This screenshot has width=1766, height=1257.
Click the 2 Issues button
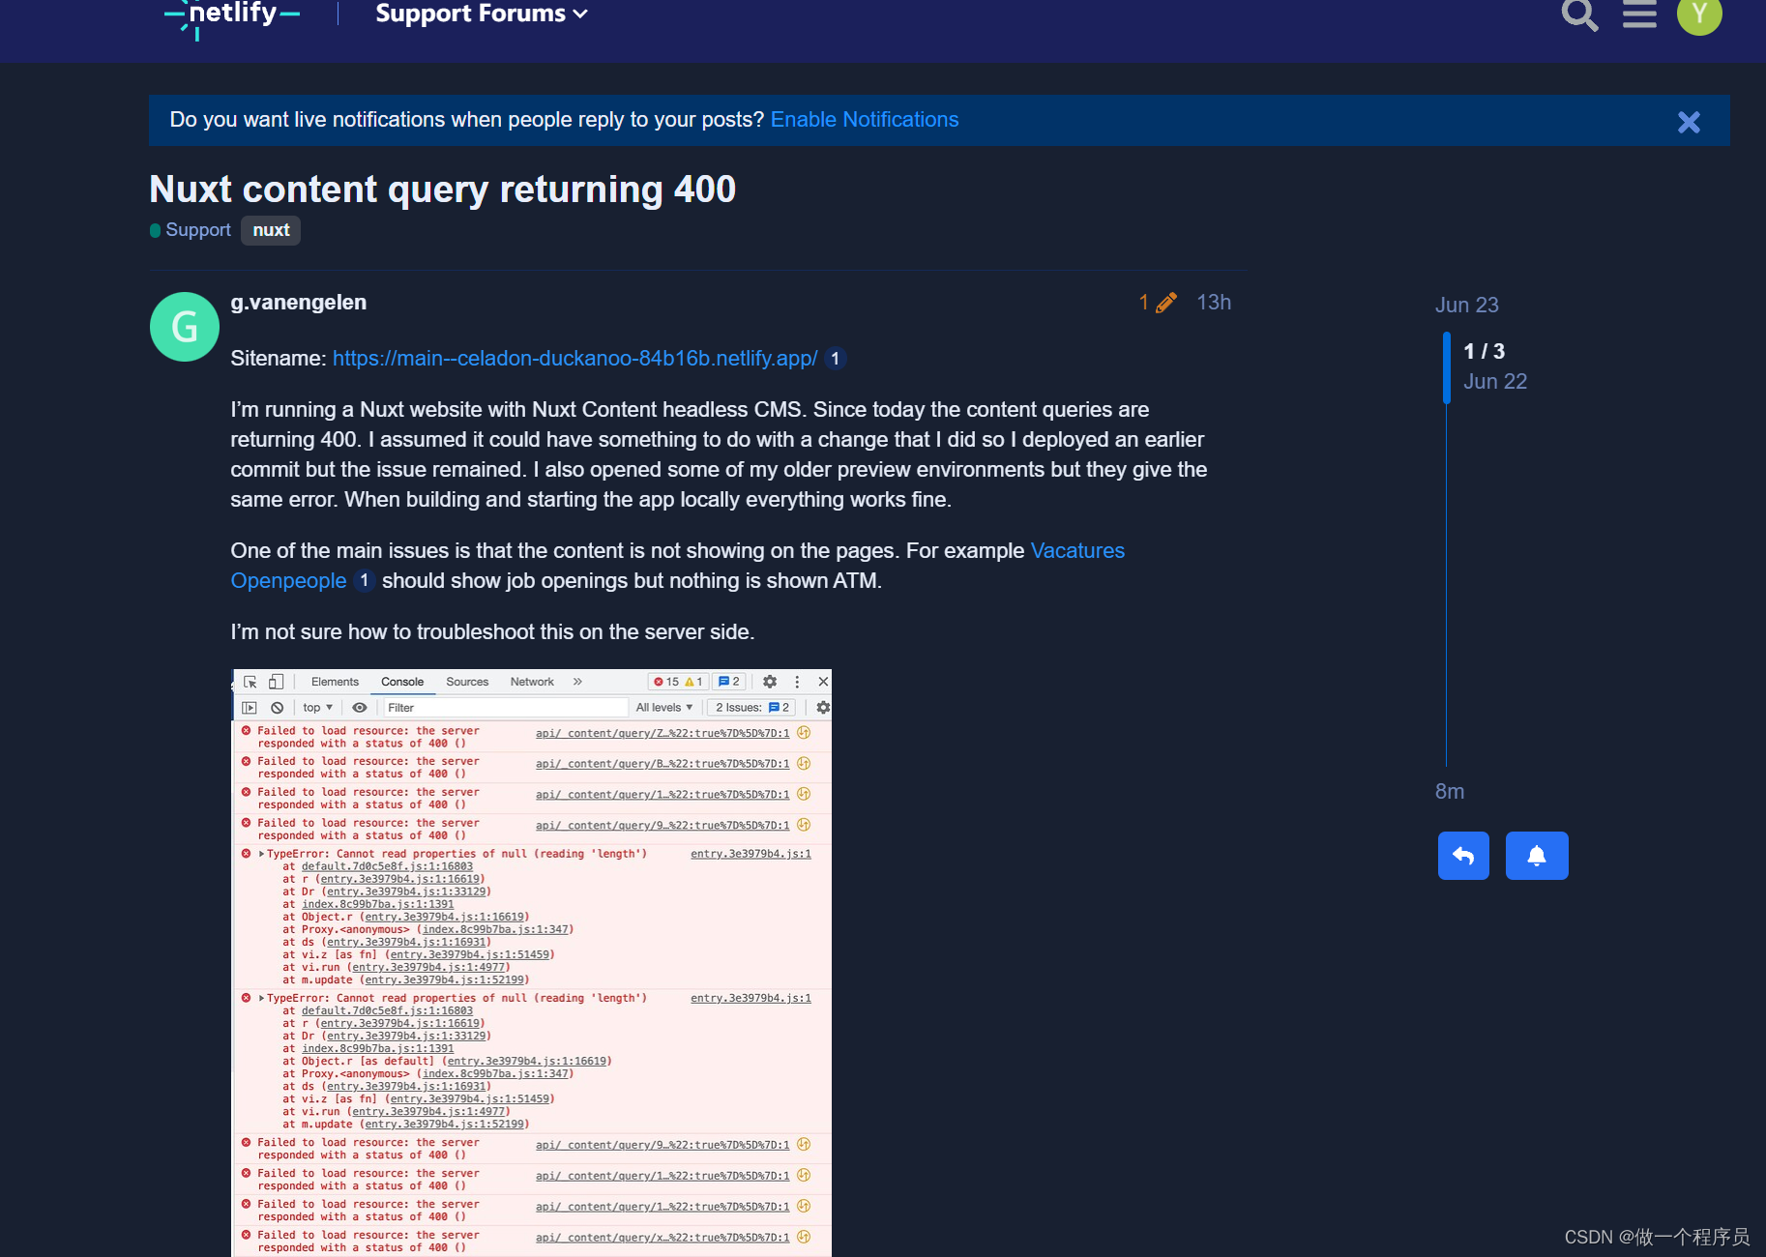point(752,708)
